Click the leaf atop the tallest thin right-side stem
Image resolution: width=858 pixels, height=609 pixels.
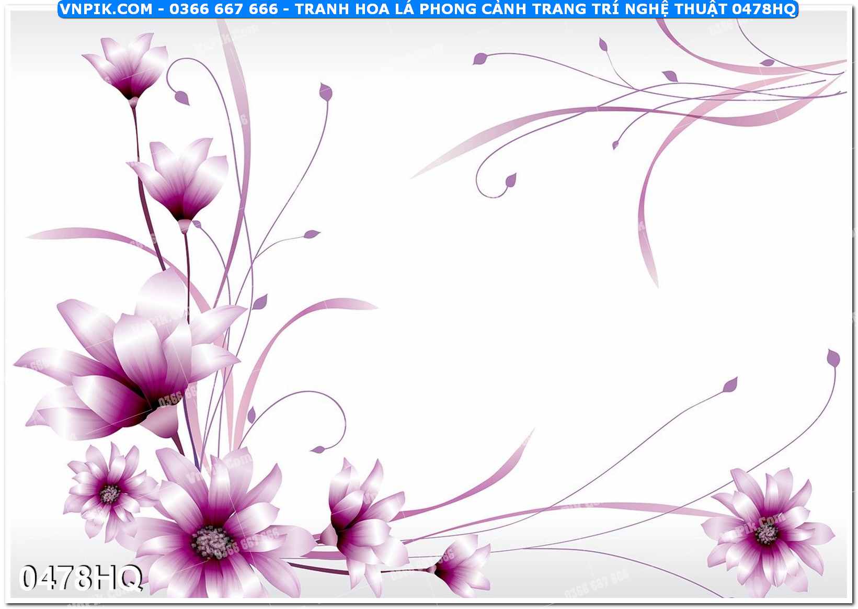[x=833, y=358]
